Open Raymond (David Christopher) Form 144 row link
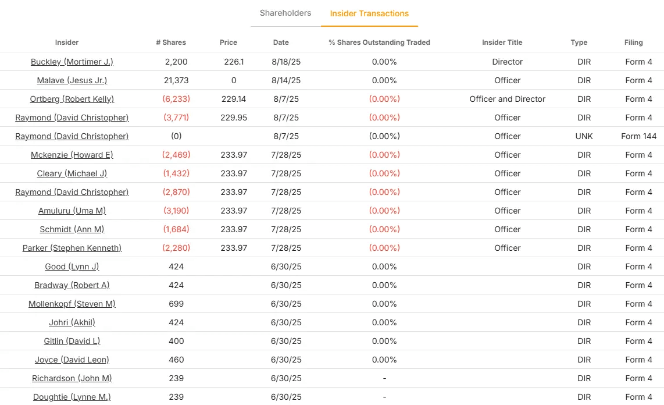Screen dimensions: 664x405 pyautogui.click(x=72, y=136)
